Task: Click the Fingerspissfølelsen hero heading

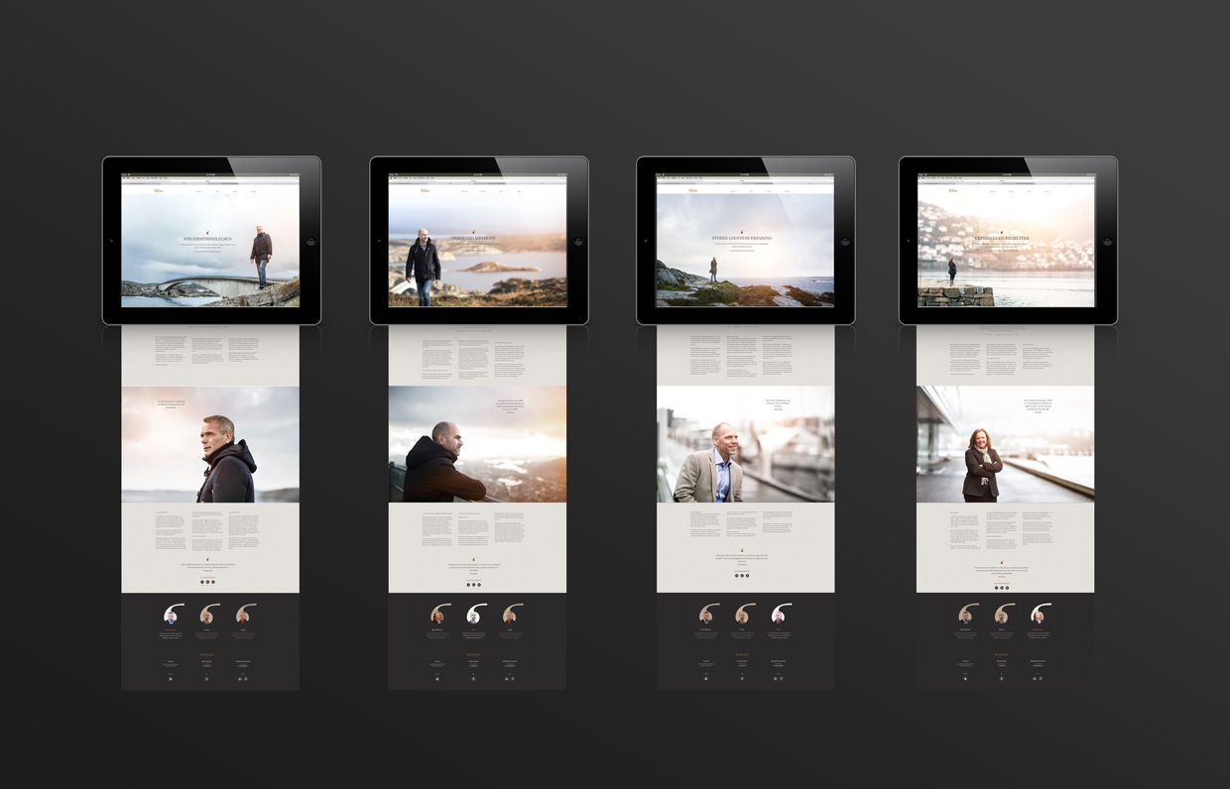Action: [208, 240]
